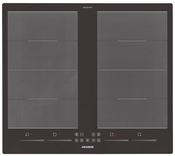Select the rear-left cooking zone indicator icon
175x156 pixels.
click(x=55, y=134)
